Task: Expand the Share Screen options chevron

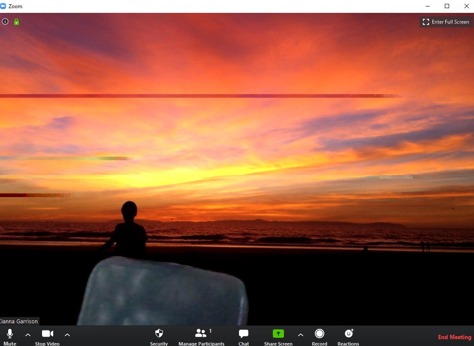Action: (301, 335)
